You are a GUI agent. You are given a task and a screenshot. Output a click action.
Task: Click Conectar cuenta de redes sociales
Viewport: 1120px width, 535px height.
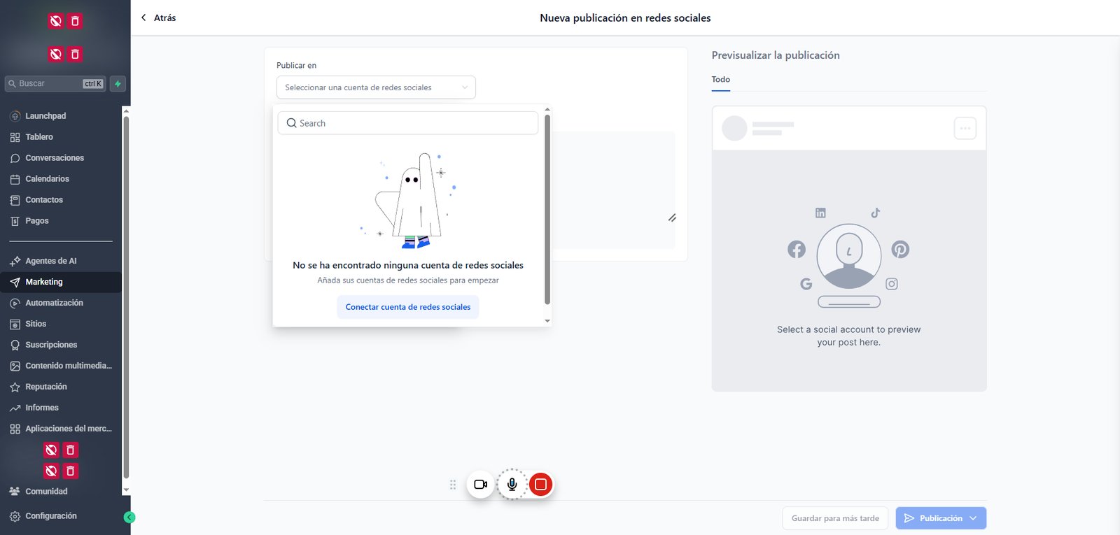point(408,307)
